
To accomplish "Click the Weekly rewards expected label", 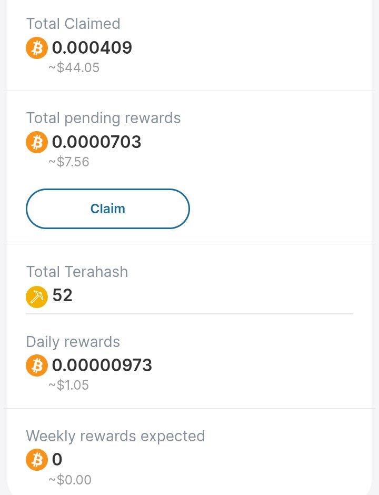I will (115, 437).
